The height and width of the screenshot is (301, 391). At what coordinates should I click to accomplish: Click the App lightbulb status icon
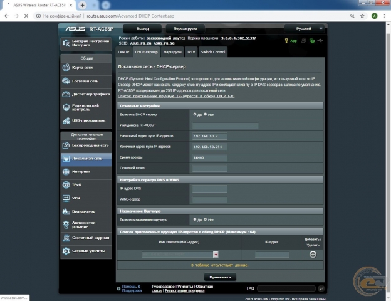(286, 40)
